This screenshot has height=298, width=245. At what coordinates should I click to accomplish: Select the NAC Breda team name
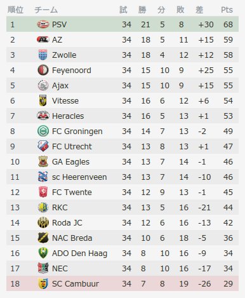72,238
